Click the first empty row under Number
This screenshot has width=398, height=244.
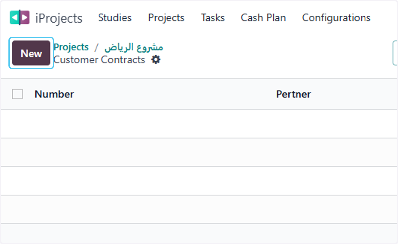(x=199, y=124)
